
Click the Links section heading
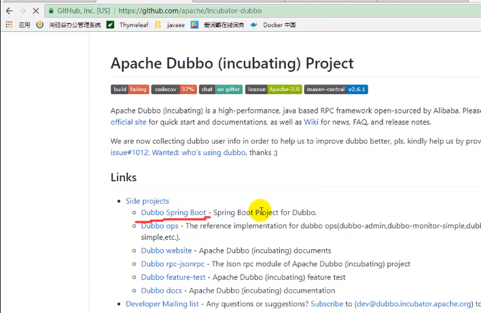(x=124, y=177)
